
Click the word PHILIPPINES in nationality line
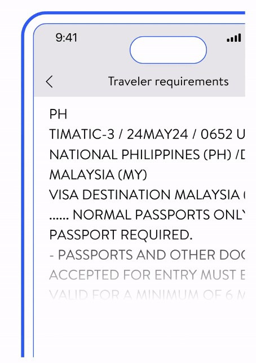161,155
